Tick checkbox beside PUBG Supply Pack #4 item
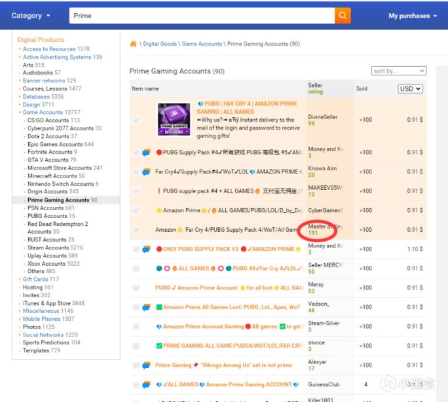Screen dimensions: 448x402 click(136, 153)
